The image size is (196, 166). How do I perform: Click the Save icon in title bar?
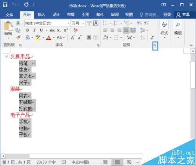coord(5,5)
